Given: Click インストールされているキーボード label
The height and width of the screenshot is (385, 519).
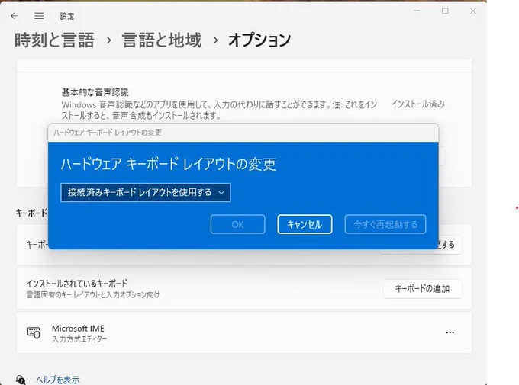Looking at the screenshot, I should coord(77,284).
